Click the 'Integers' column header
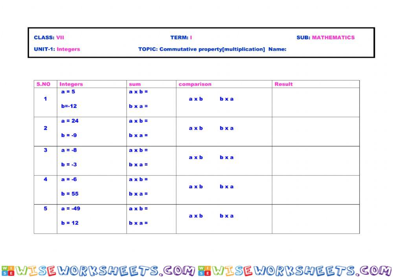393x278 pixels. [x=71, y=84]
